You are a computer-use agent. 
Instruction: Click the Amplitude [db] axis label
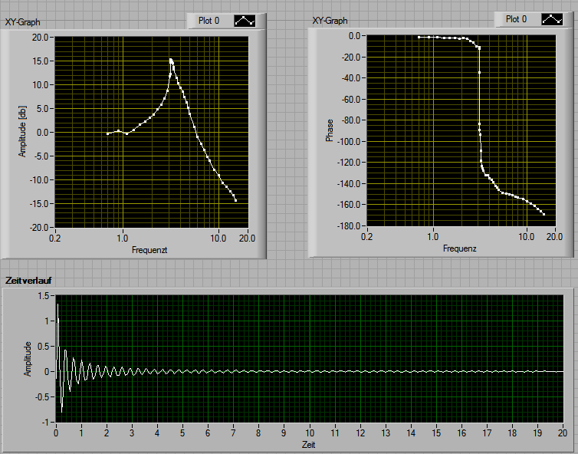click(22, 132)
